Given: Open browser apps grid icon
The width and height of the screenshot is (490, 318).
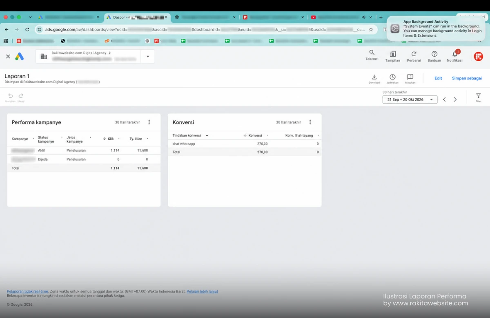Looking at the screenshot, I should [6, 41].
